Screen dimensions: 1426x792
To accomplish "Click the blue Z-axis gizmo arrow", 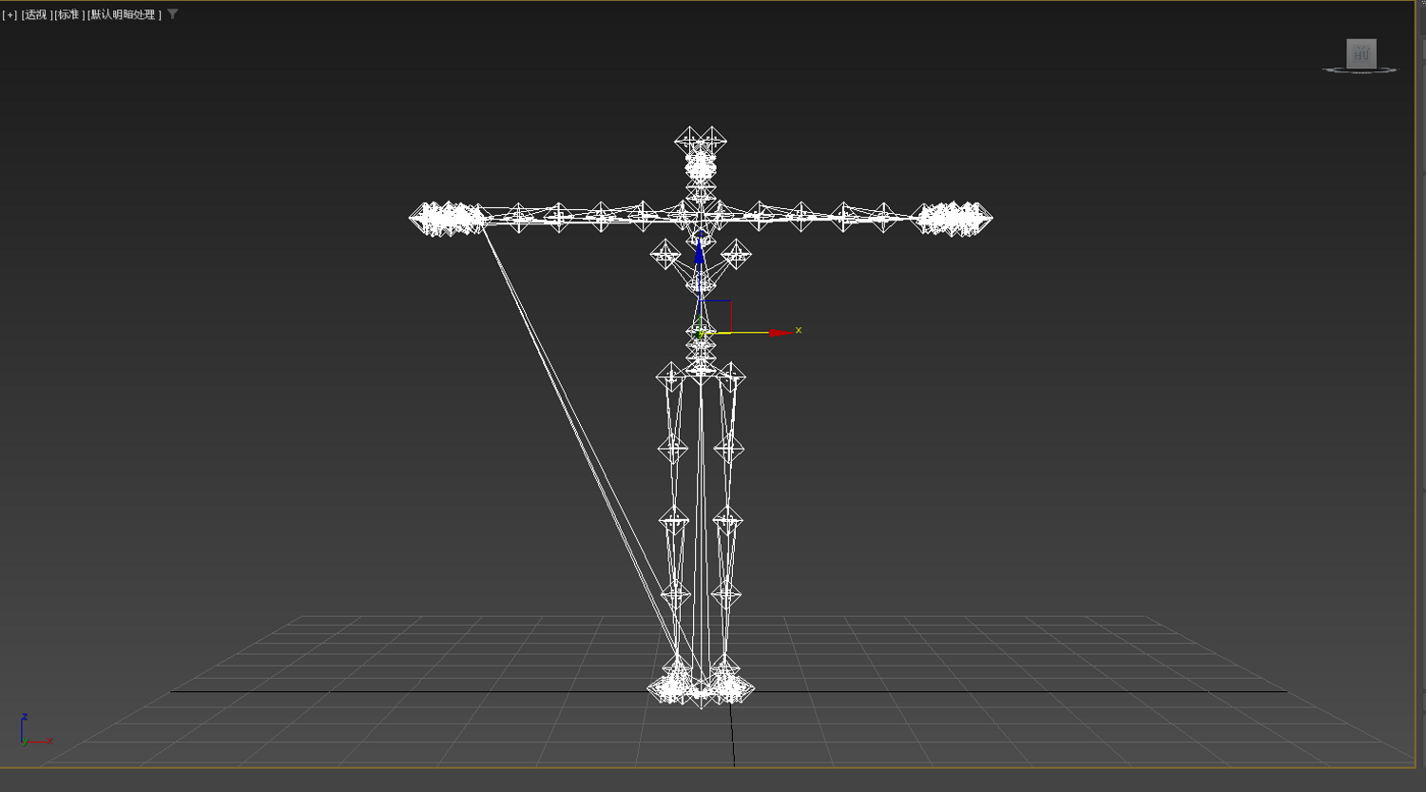I will point(701,249).
